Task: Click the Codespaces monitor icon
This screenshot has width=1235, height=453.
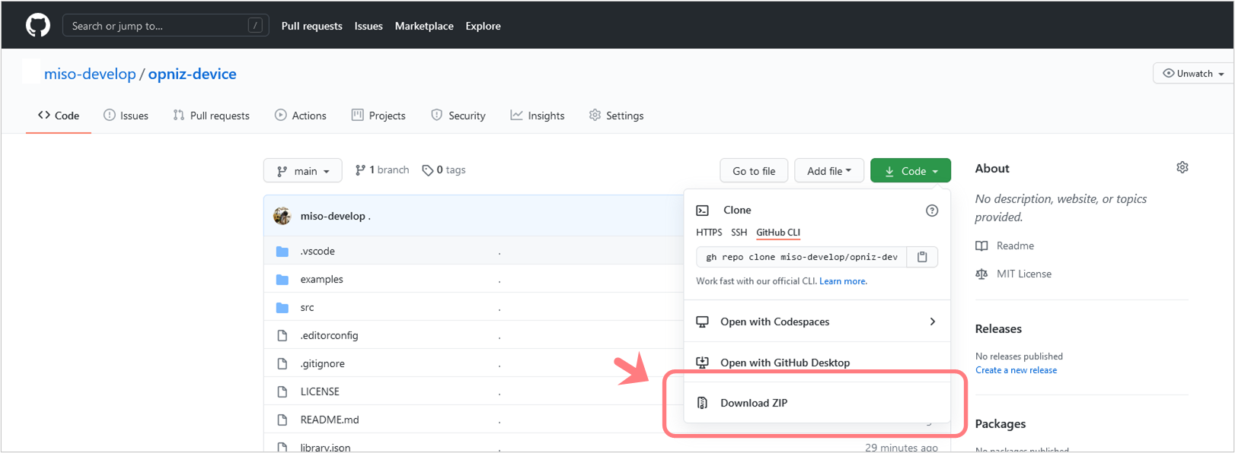Action: click(703, 322)
